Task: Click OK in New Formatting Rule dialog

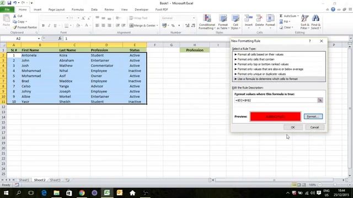Action: 293,127
